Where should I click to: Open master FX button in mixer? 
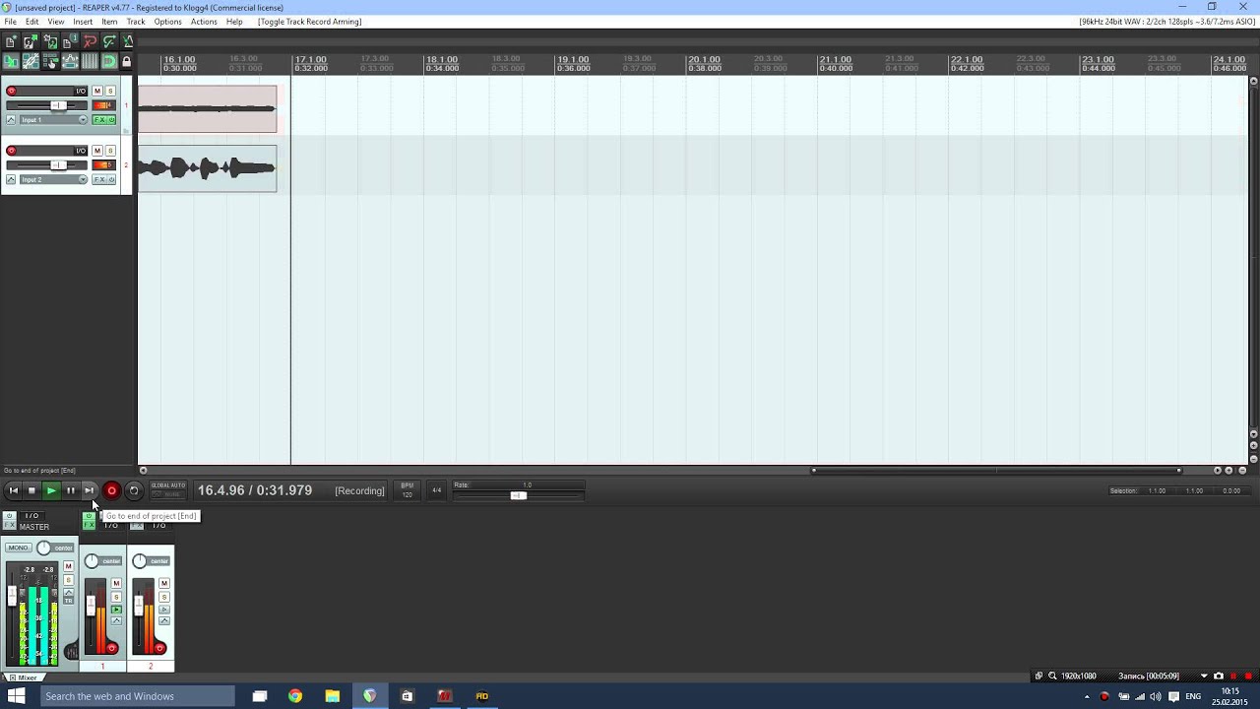click(10, 525)
